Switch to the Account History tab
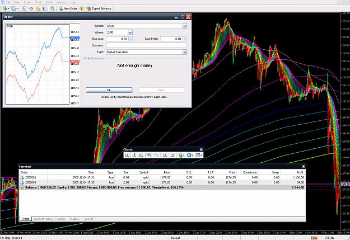Screen dimensions: 350x240 tap(44, 219)
